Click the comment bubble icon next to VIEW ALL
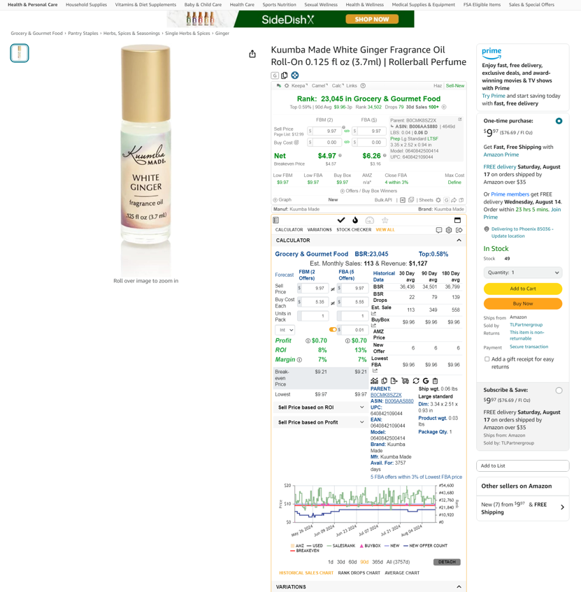This screenshot has width=581, height=592. coord(439,230)
